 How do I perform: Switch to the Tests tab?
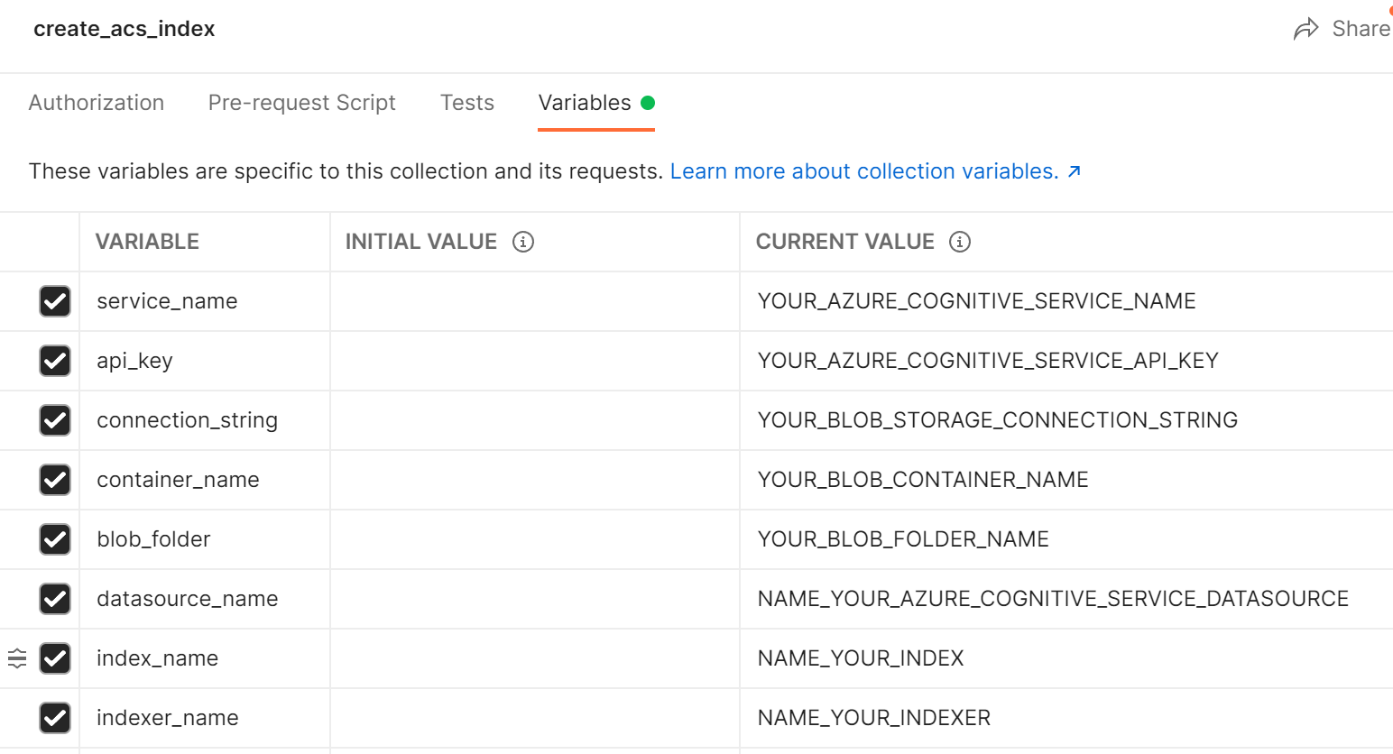tap(467, 103)
